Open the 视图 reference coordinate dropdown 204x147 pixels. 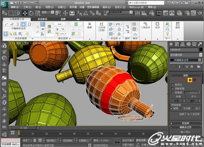48,12
